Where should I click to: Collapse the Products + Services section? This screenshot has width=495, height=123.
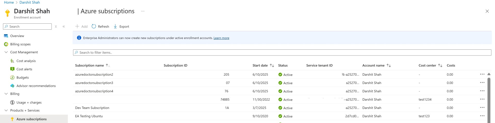[x=6, y=110]
